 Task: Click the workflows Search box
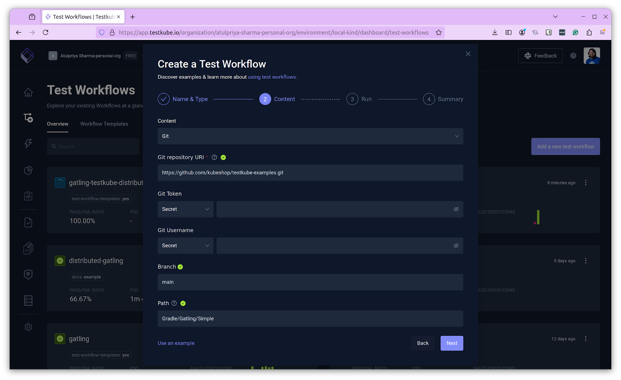click(93, 147)
